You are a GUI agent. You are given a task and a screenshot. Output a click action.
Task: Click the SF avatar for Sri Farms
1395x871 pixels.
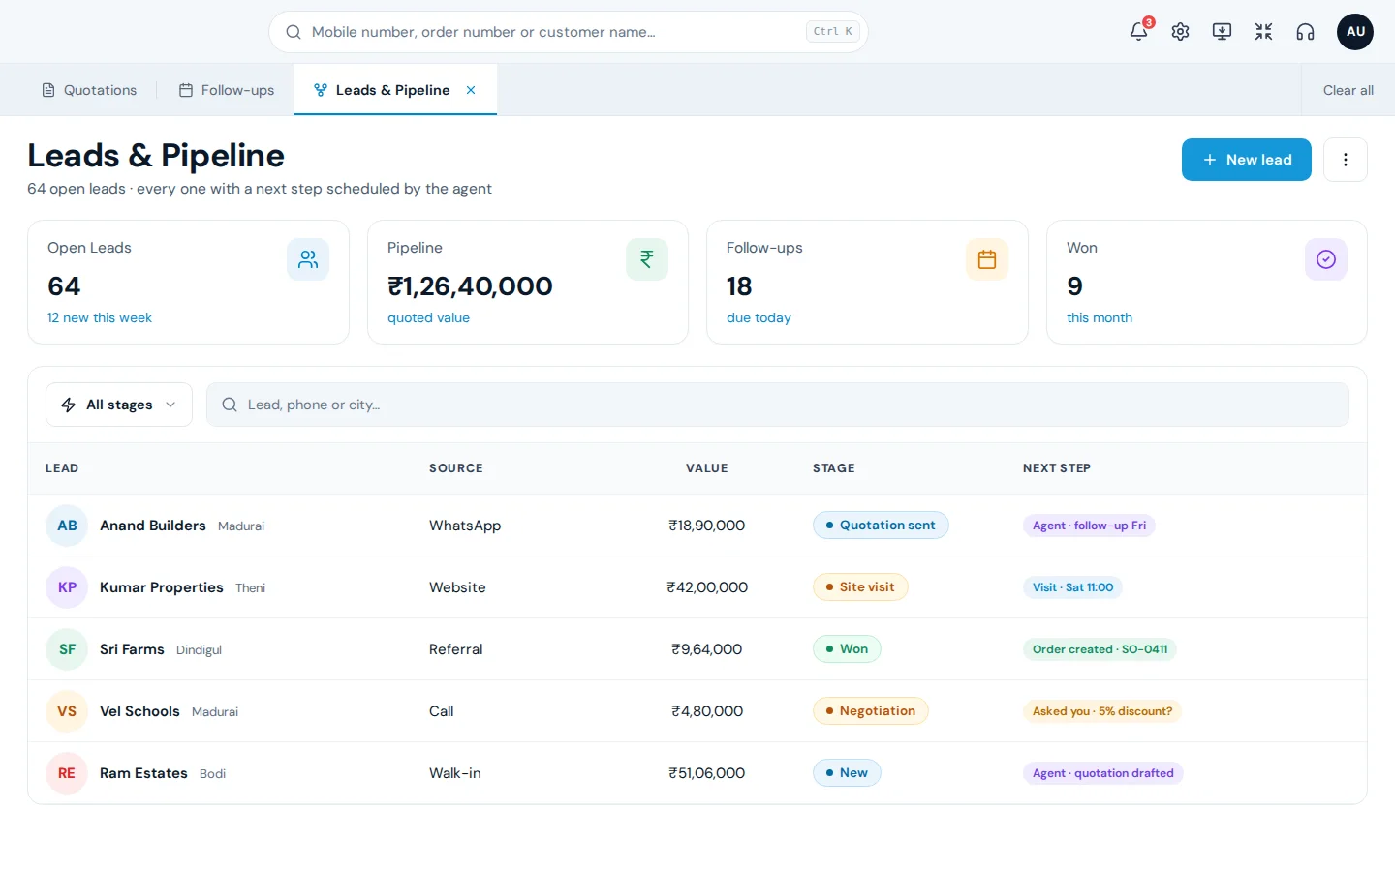67,649
